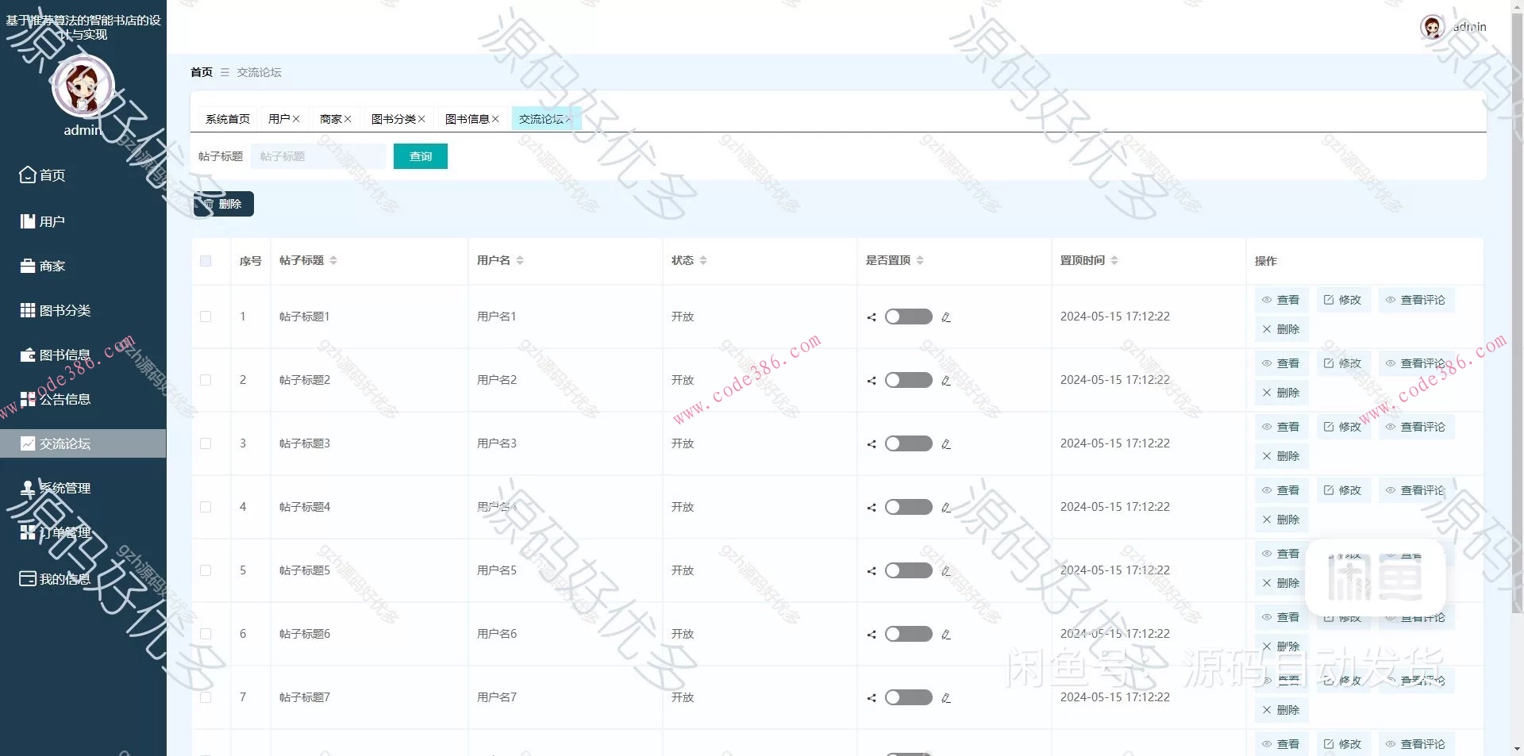Viewport: 1524px width, 756px height.
Task: Click 删除 for row 帖子标题7
Action: point(1281,710)
